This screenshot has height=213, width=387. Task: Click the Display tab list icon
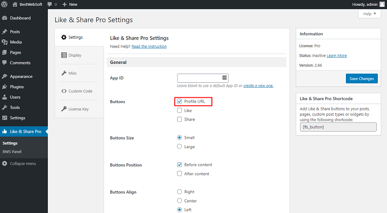(64, 55)
